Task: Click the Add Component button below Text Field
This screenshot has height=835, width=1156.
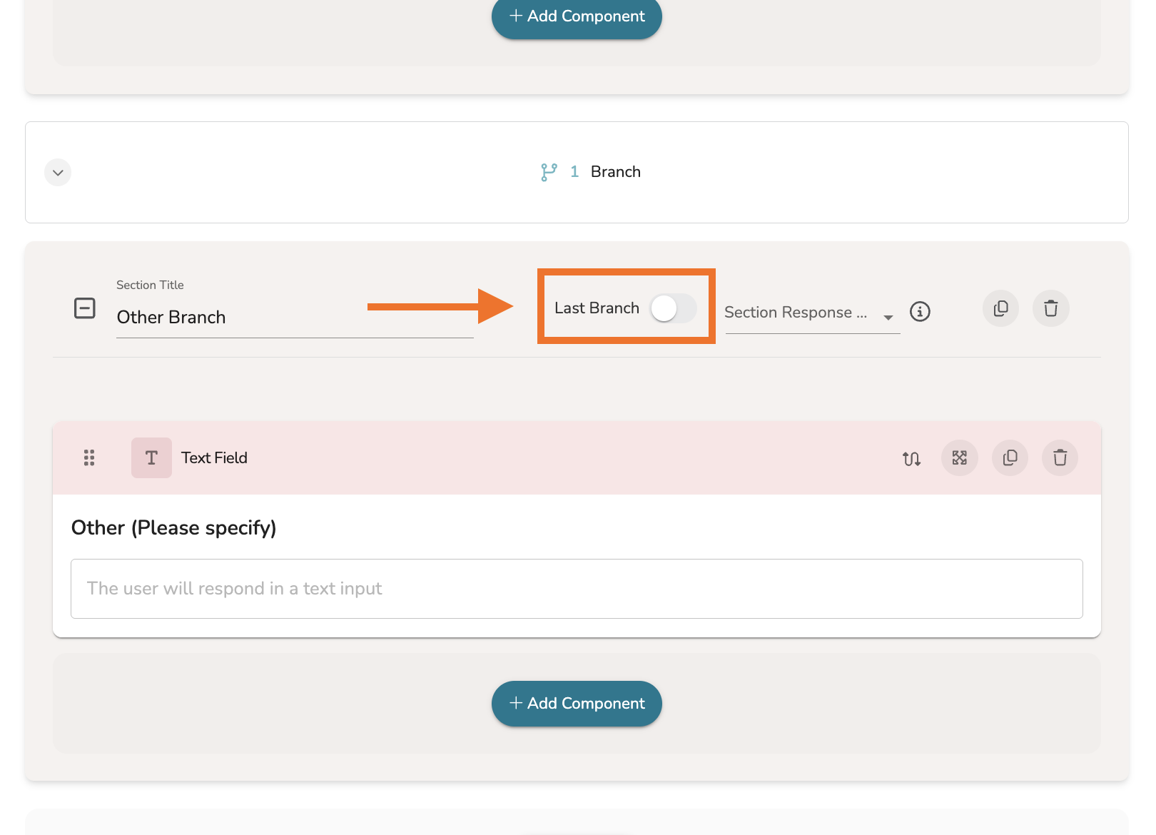Action: coord(577,704)
